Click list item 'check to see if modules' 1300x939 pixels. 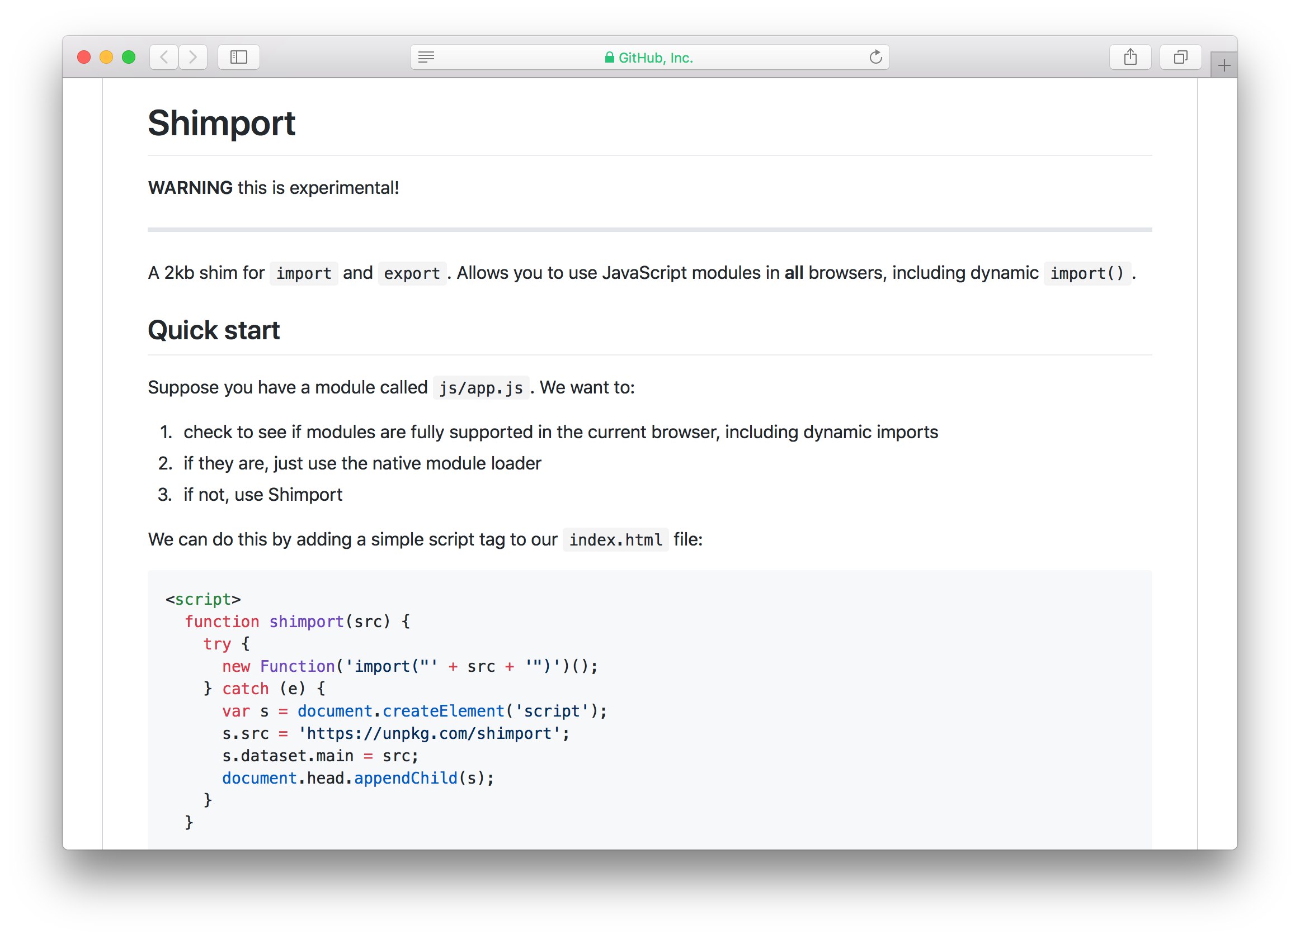(x=560, y=431)
